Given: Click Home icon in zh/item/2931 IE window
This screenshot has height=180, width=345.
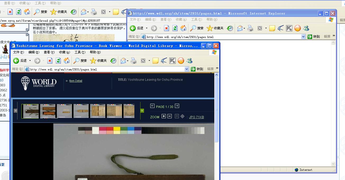Looking at the screenshot, I should point(183,28).
